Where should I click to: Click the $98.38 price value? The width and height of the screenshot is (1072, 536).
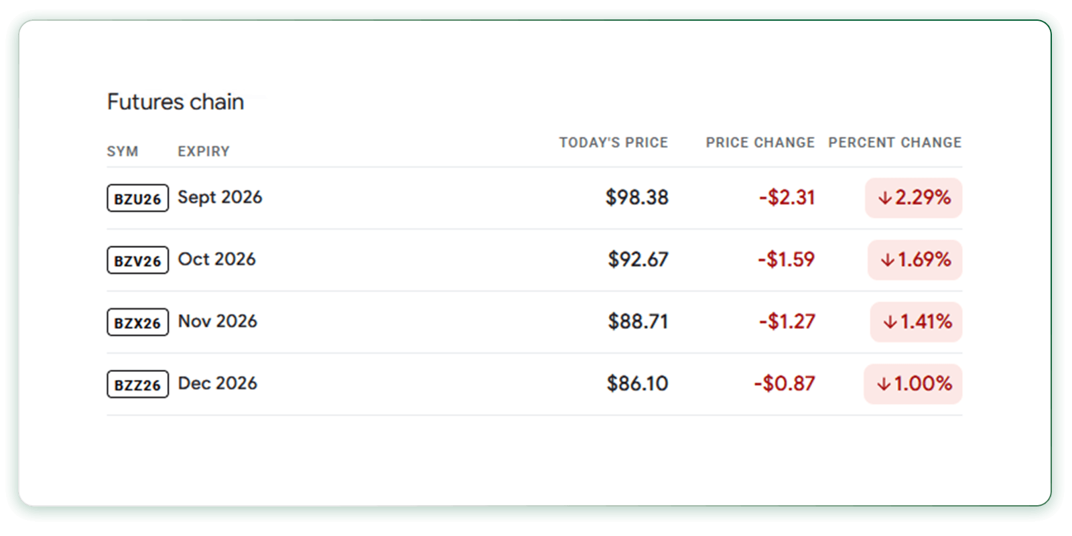[x=637, y=198]
